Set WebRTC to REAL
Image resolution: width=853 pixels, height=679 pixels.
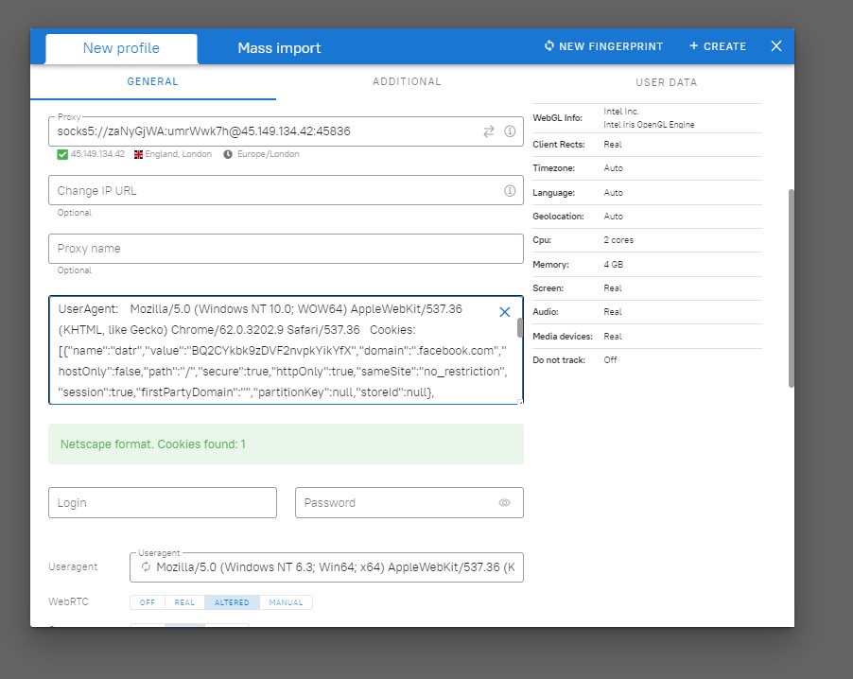(184, 602)
